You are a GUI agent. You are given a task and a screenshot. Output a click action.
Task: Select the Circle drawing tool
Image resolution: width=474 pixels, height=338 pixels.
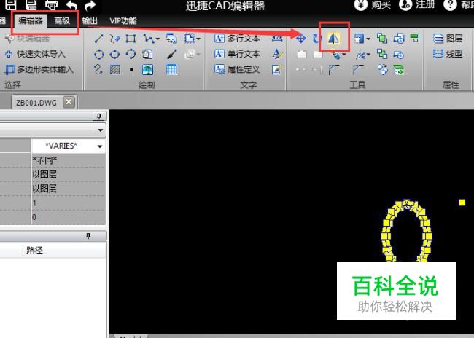[x=99, y=55]
